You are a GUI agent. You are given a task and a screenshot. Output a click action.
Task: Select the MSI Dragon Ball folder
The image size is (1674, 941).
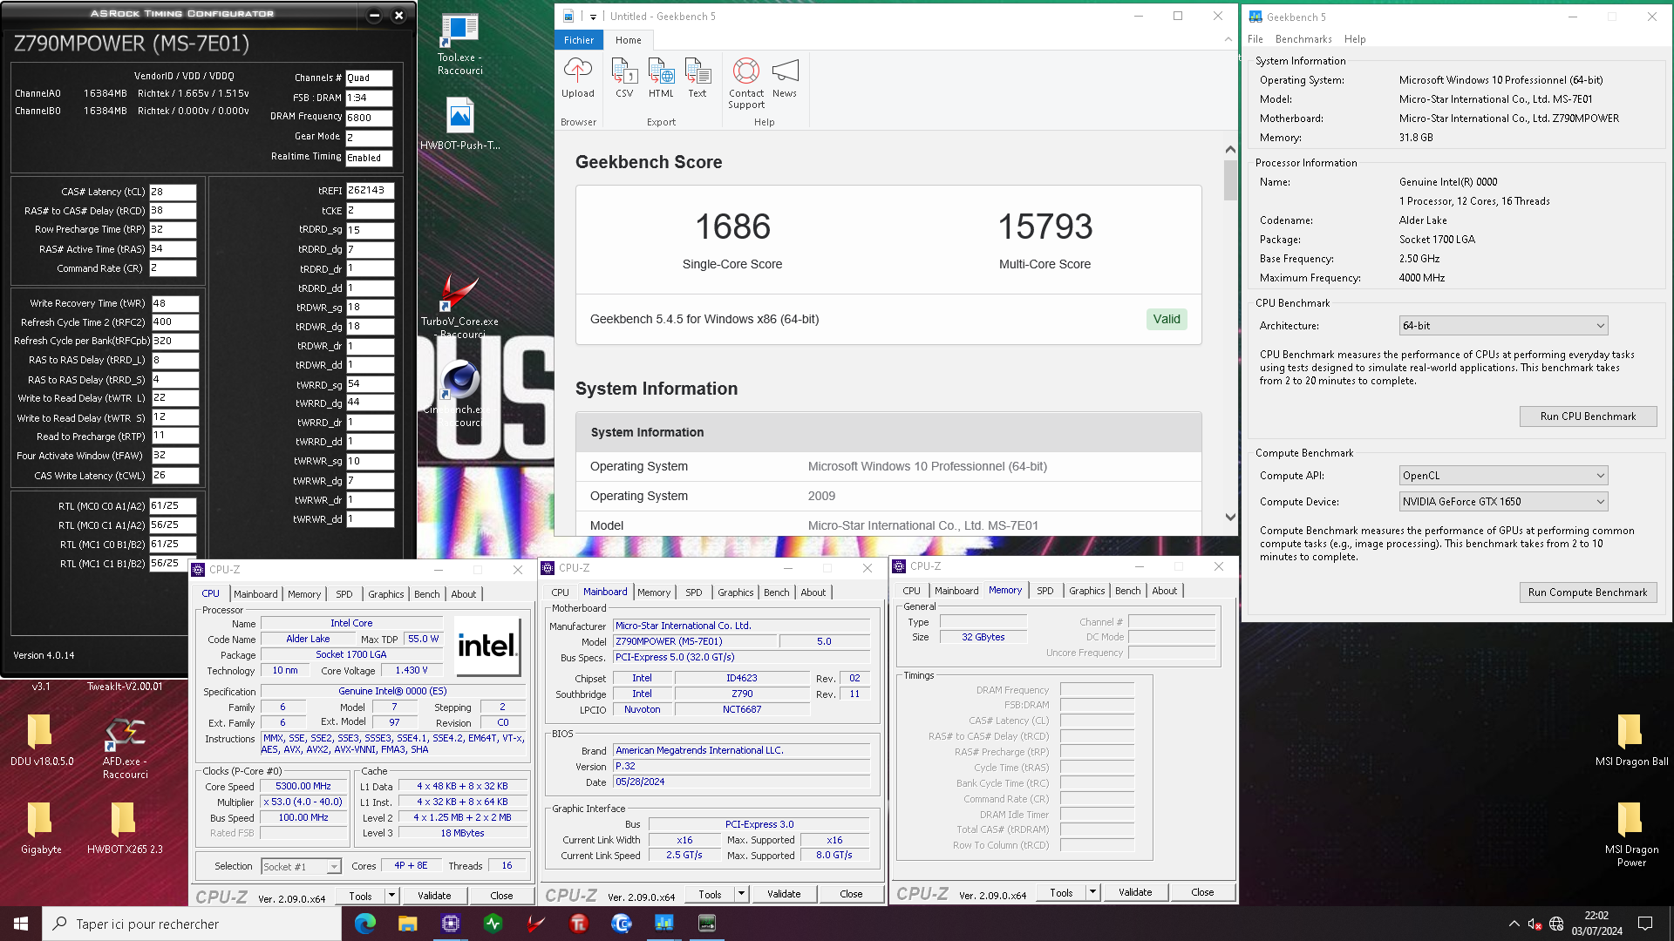point(1631,740)
